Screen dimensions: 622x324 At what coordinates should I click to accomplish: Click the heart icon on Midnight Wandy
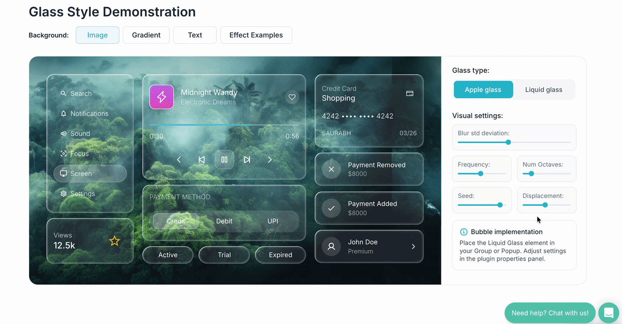click(292, 97)
